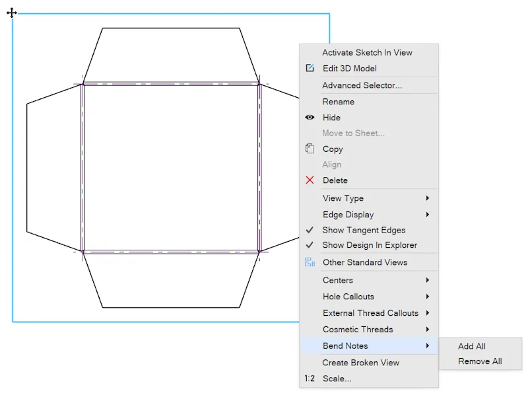Click the Centers menu label

coord(338,280)
